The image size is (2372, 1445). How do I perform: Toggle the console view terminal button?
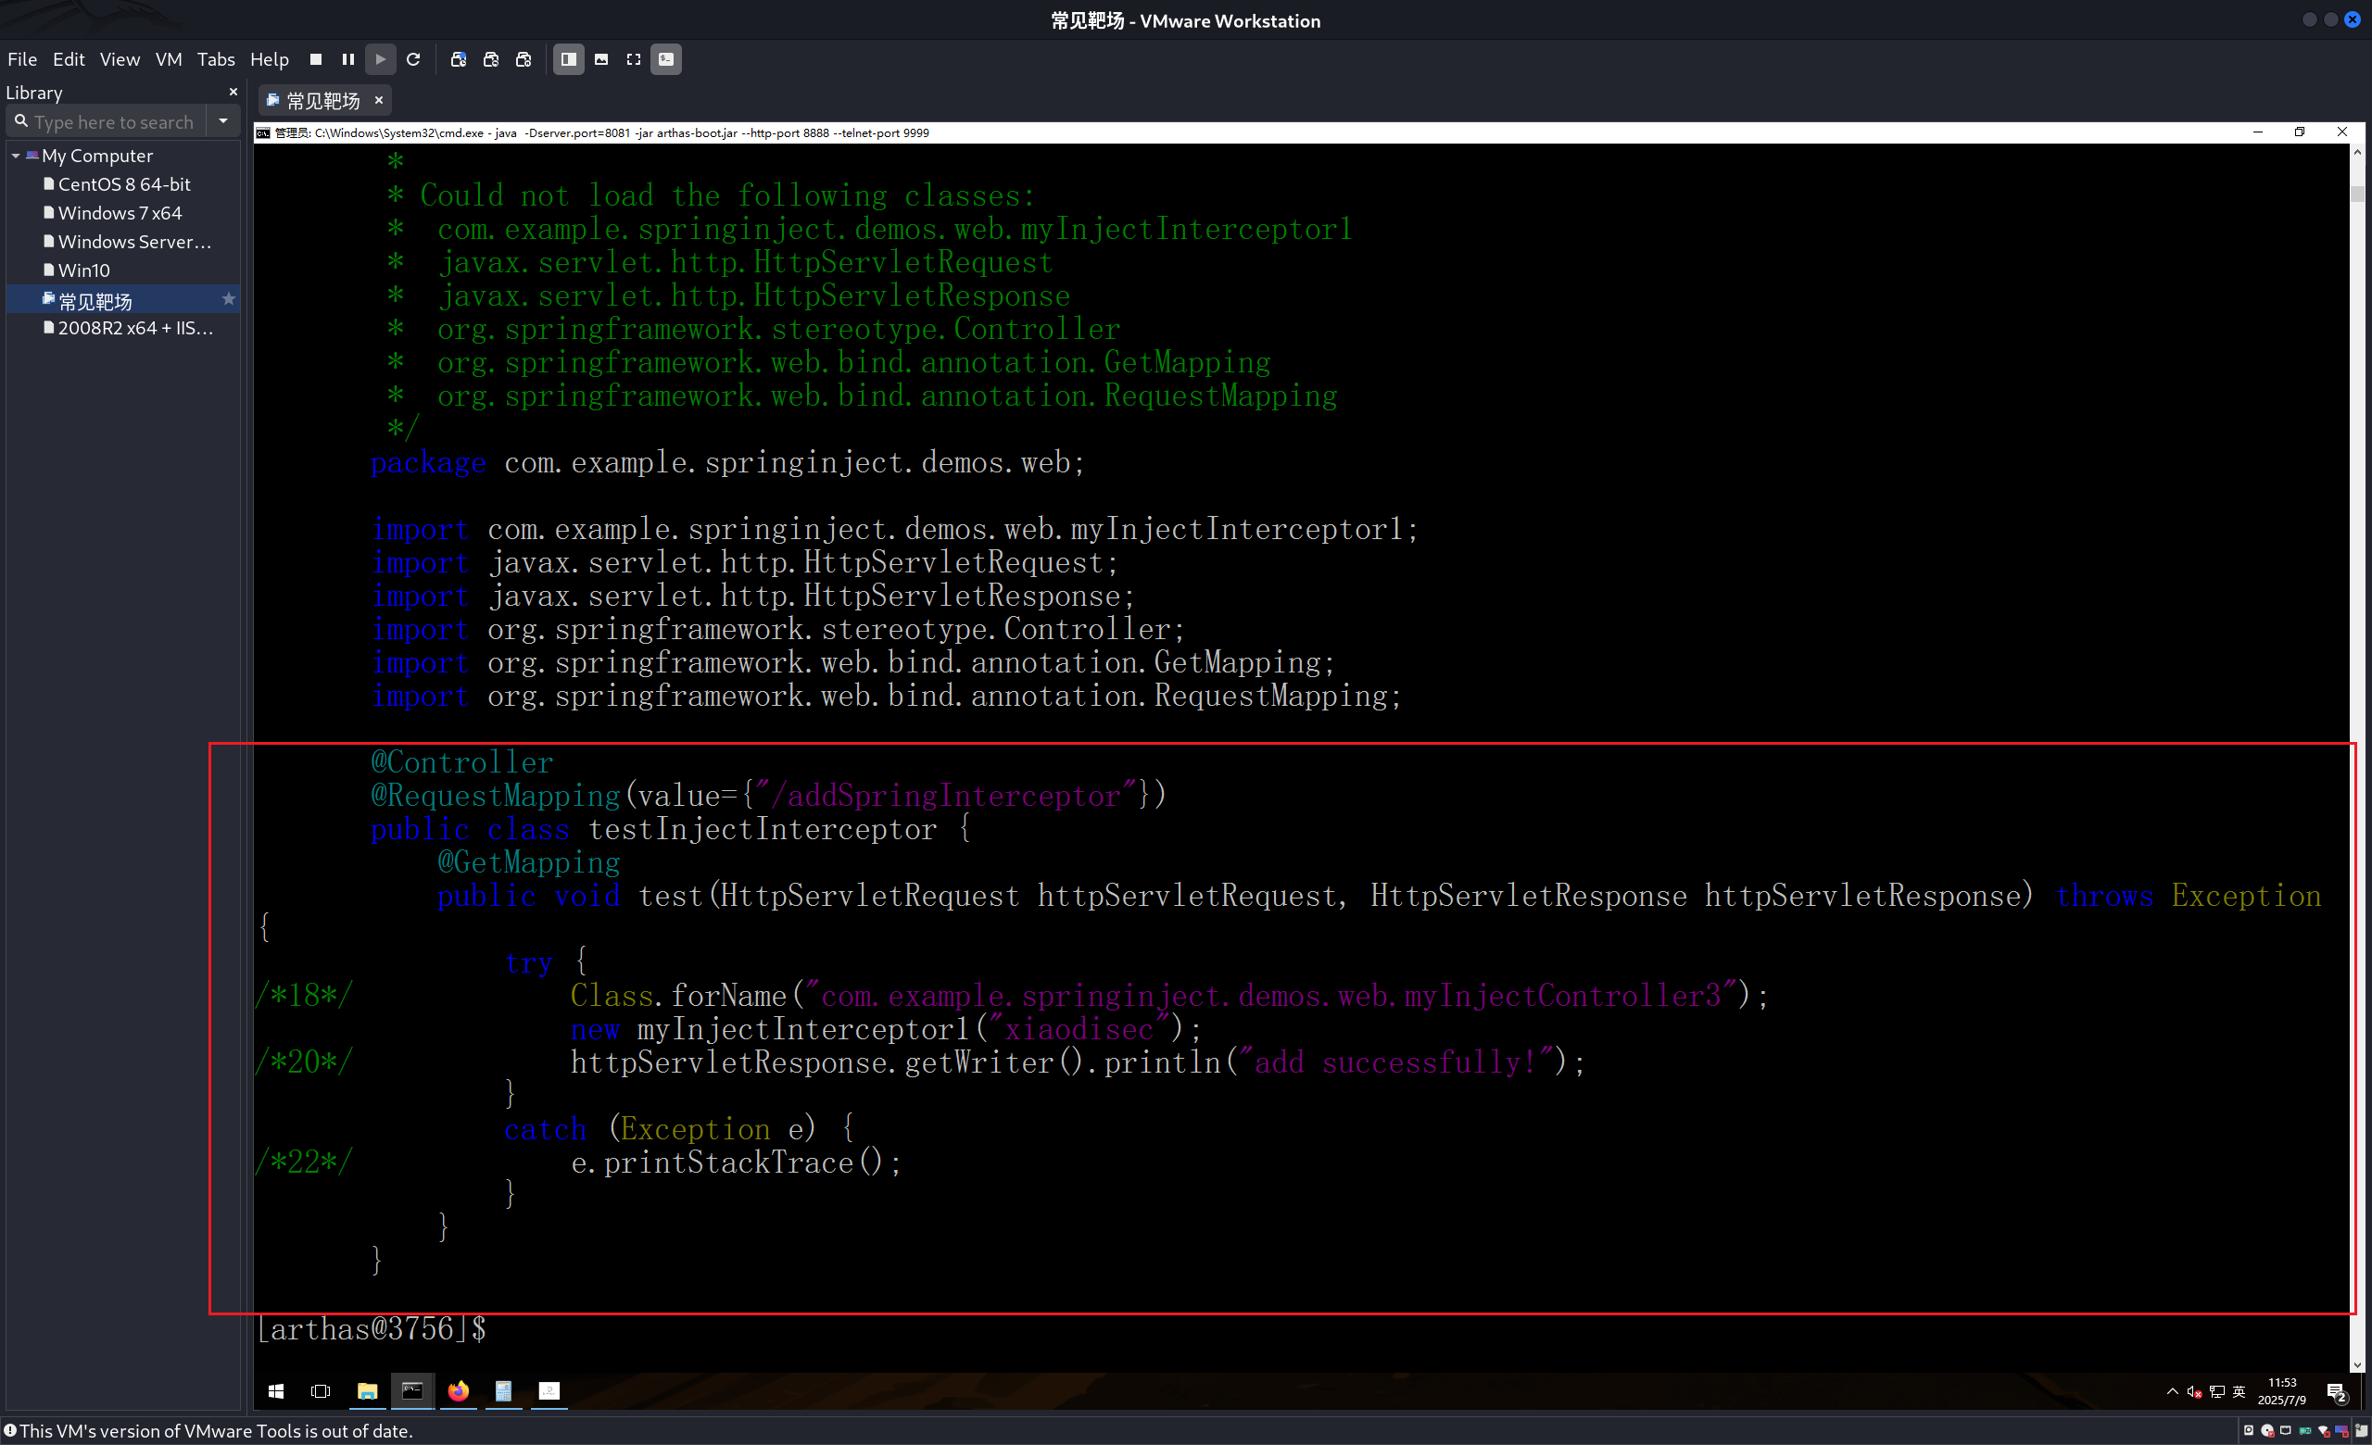point(666,59)
